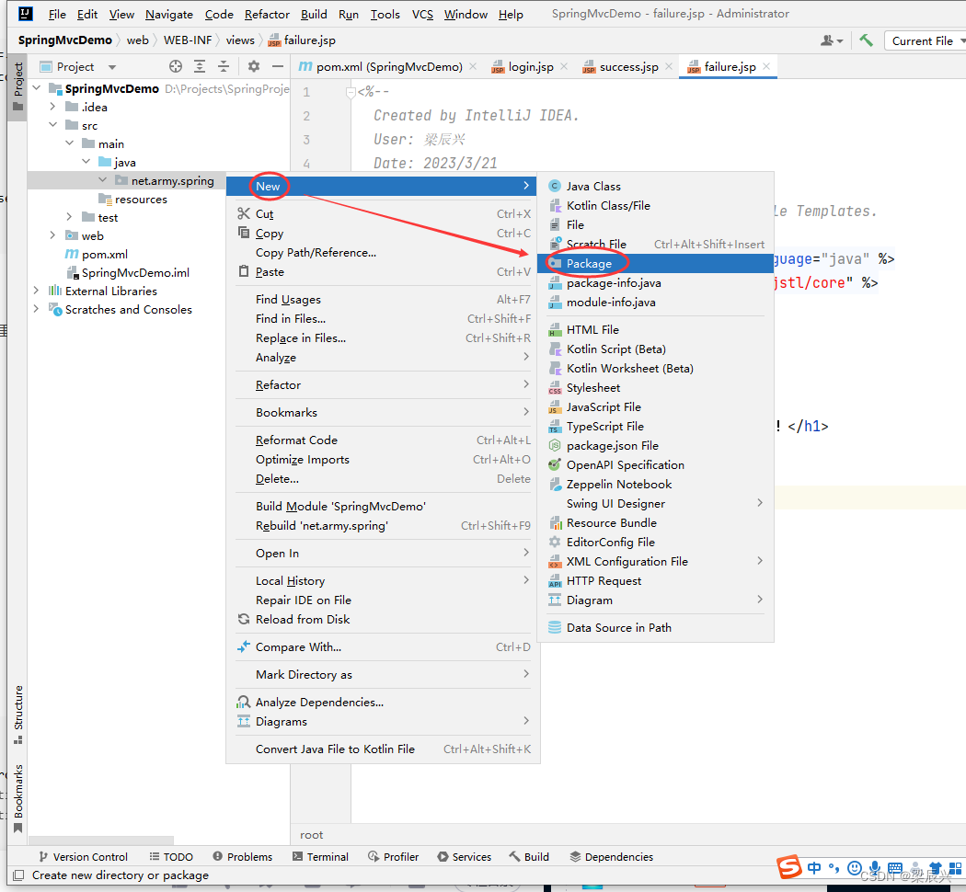This screenshot has height=892, width=966.
Task: Click views in the breadcrumb bar
Action: (240, 40)
